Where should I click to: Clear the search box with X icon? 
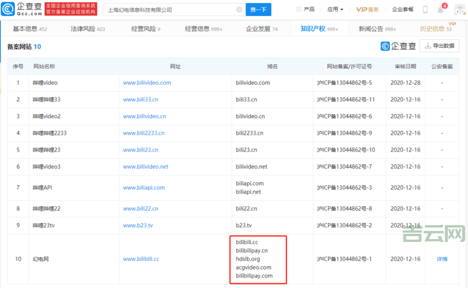click(239, 10)
